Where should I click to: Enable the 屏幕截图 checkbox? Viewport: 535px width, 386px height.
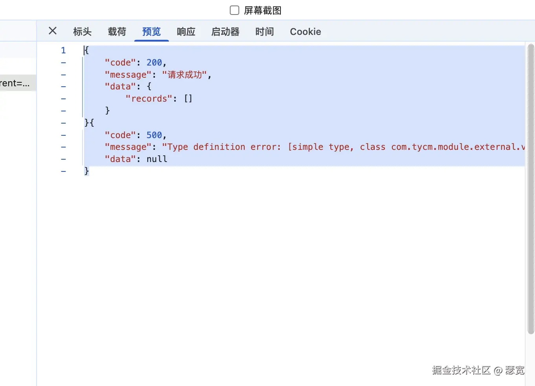click(x=235, y=10)
